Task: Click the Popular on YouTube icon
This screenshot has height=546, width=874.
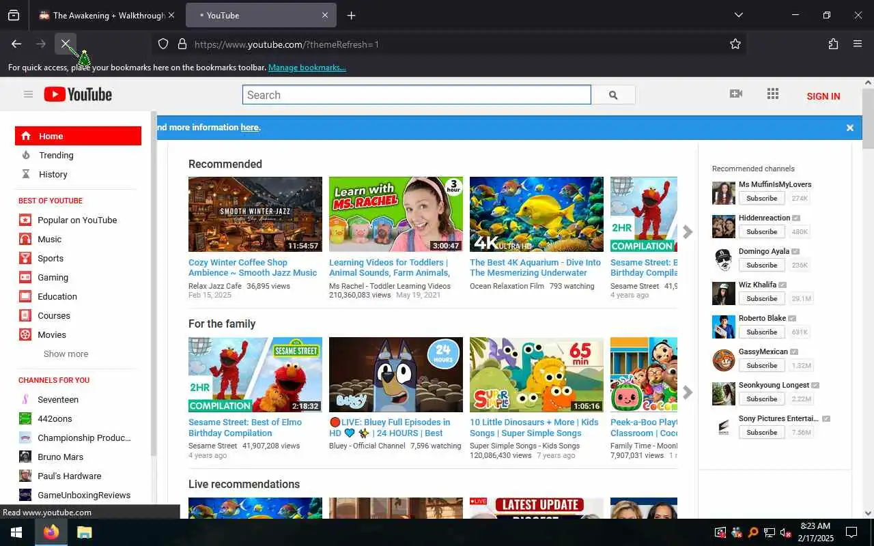Action: click(x=25, y=220)
